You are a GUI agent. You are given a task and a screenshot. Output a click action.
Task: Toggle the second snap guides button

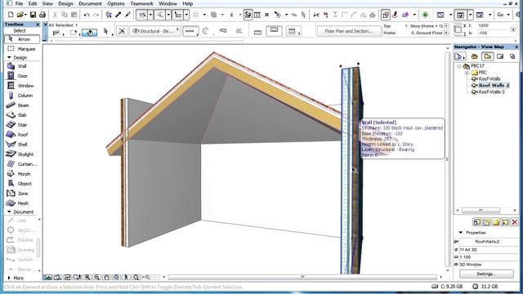[160, 15]
